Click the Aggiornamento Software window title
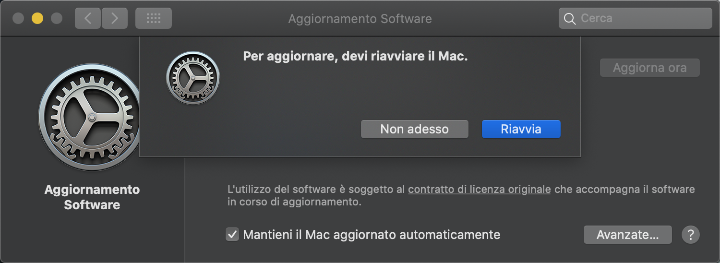 [360, 19]
